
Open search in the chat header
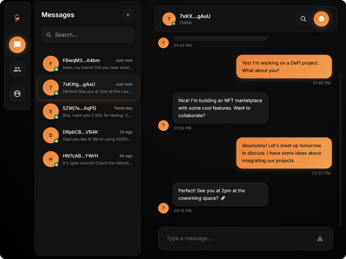pos(303,19)
